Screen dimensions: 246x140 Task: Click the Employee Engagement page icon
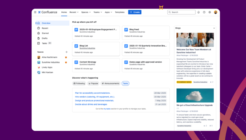click(x=76, y=30)
